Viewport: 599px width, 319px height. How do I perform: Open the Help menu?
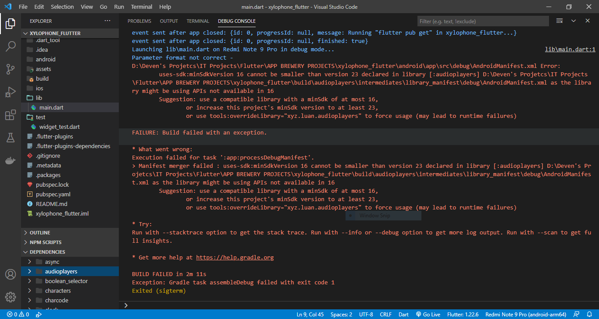(x=165, y=7)
